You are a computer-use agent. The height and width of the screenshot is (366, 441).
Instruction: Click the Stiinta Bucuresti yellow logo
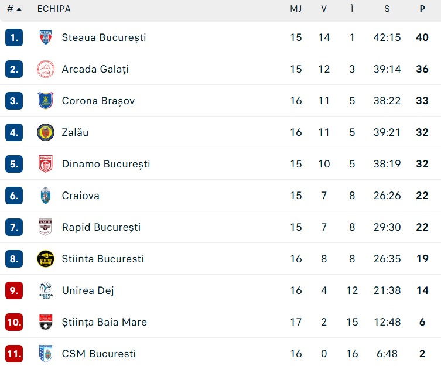point(45,259)
